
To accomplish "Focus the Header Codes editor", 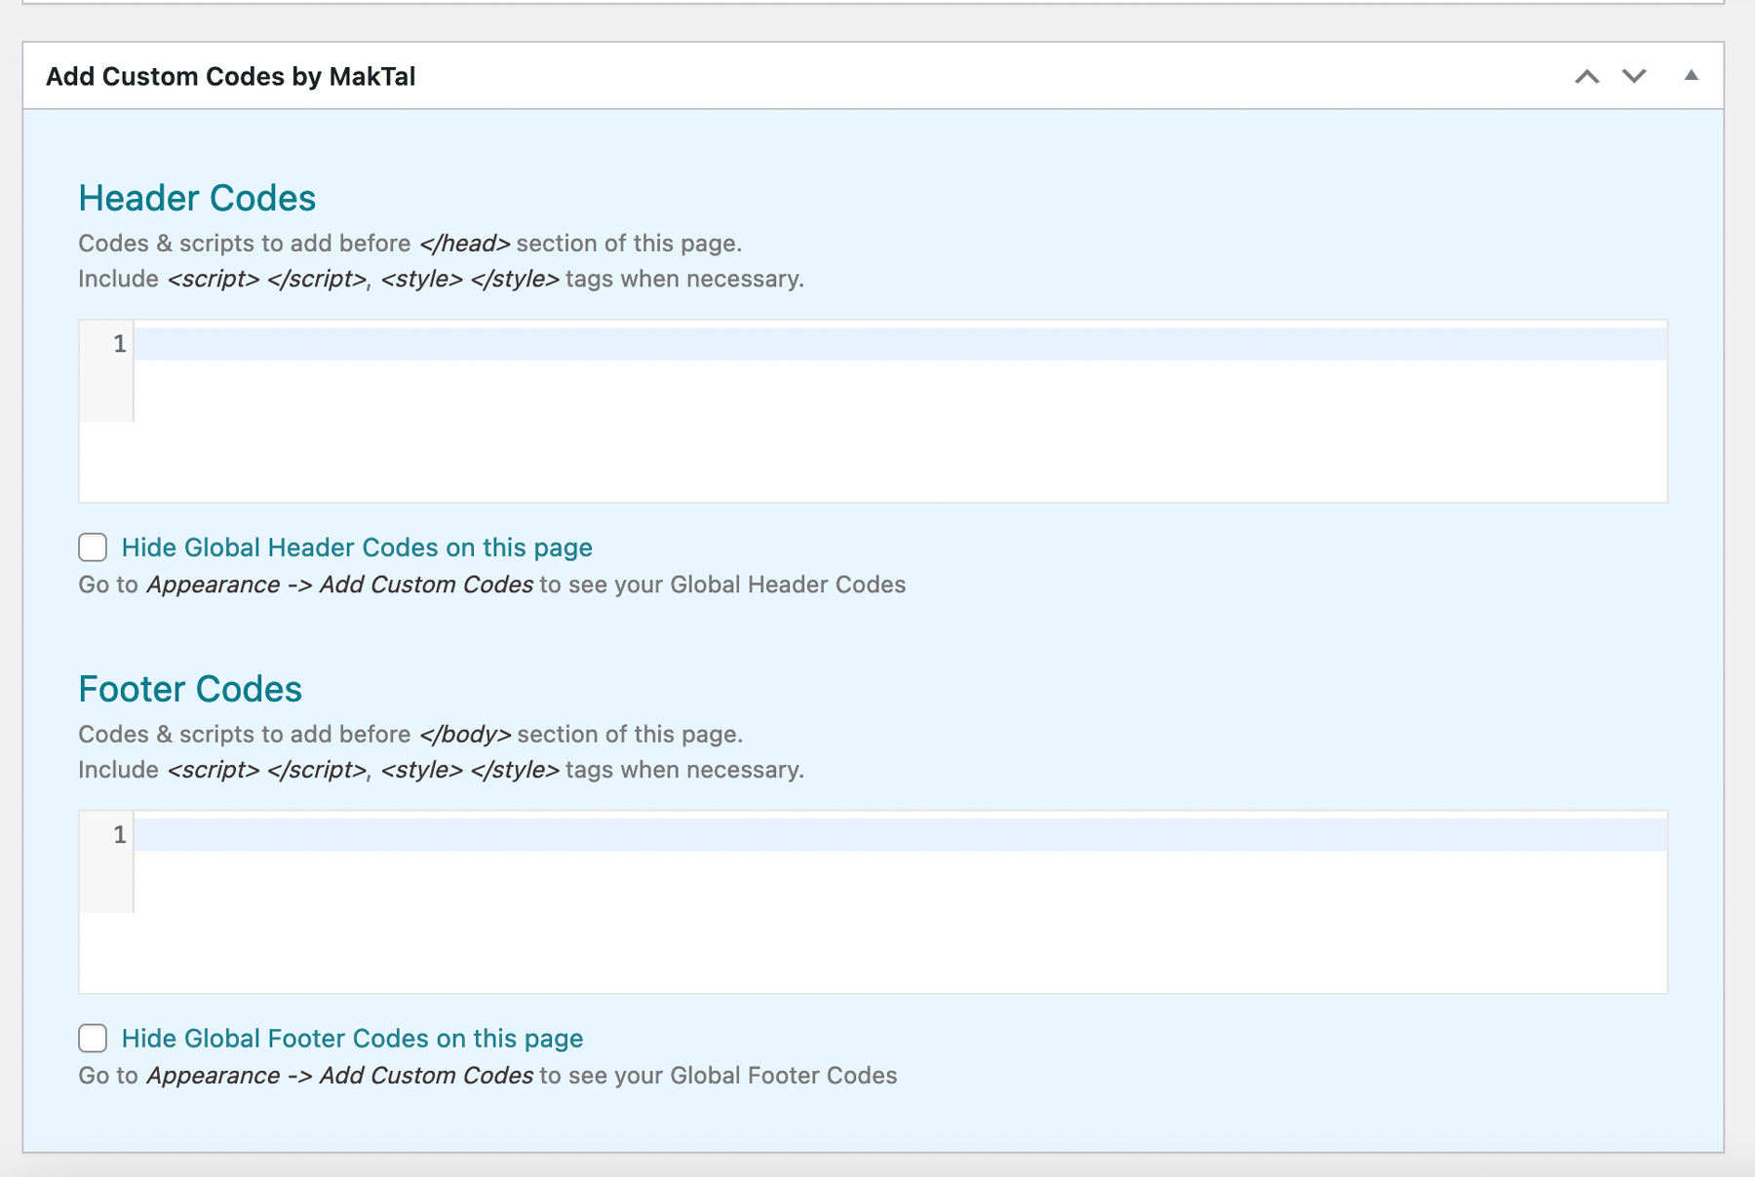I will click(x=874, y=411).
